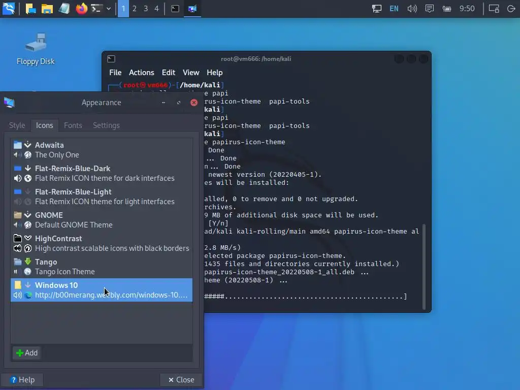
Task: Select the terminal window taskbar button
Action: [x=175, y=9]
